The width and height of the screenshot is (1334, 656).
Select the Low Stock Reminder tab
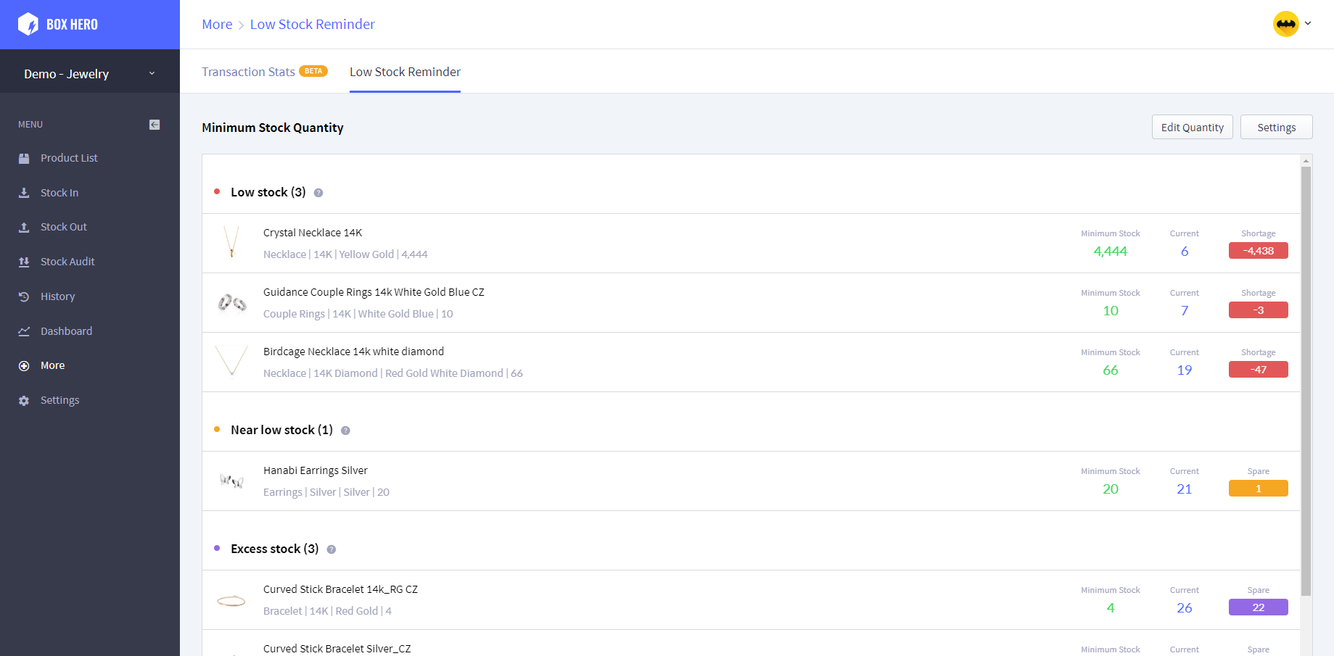click(x=405, y=72)
